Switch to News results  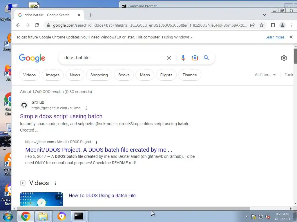(x=75, y=75)
